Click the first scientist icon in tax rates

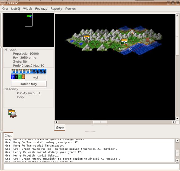pos(13,71)
